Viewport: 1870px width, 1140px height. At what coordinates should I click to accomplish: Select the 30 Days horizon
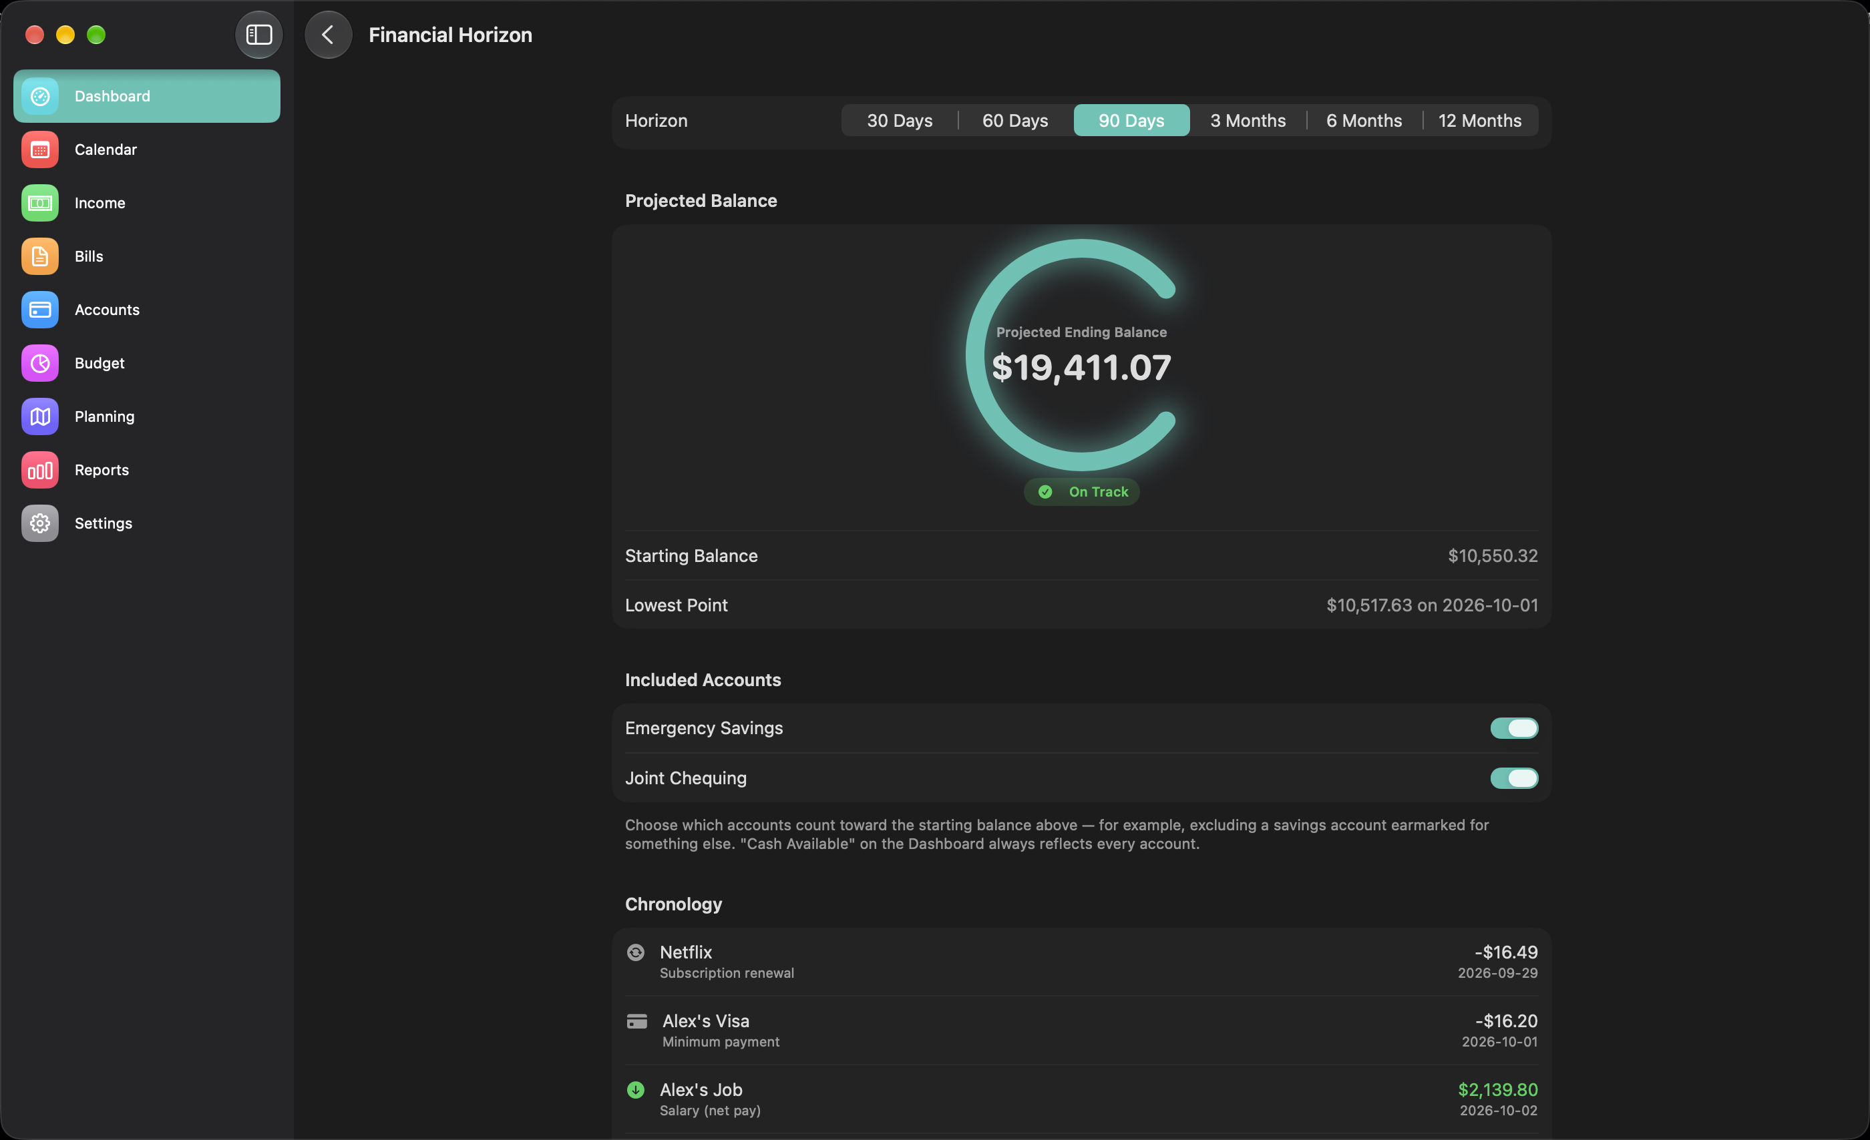[900, 121]
